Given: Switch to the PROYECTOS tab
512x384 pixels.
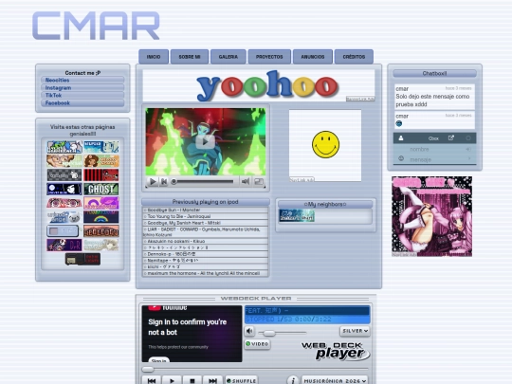Looking at the screenshot, I should [x=269, y=57].
